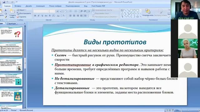This screenshot has width=200, height=112.
Task: Open the Вставка ribbon tab
Action: tap(18, 6)
